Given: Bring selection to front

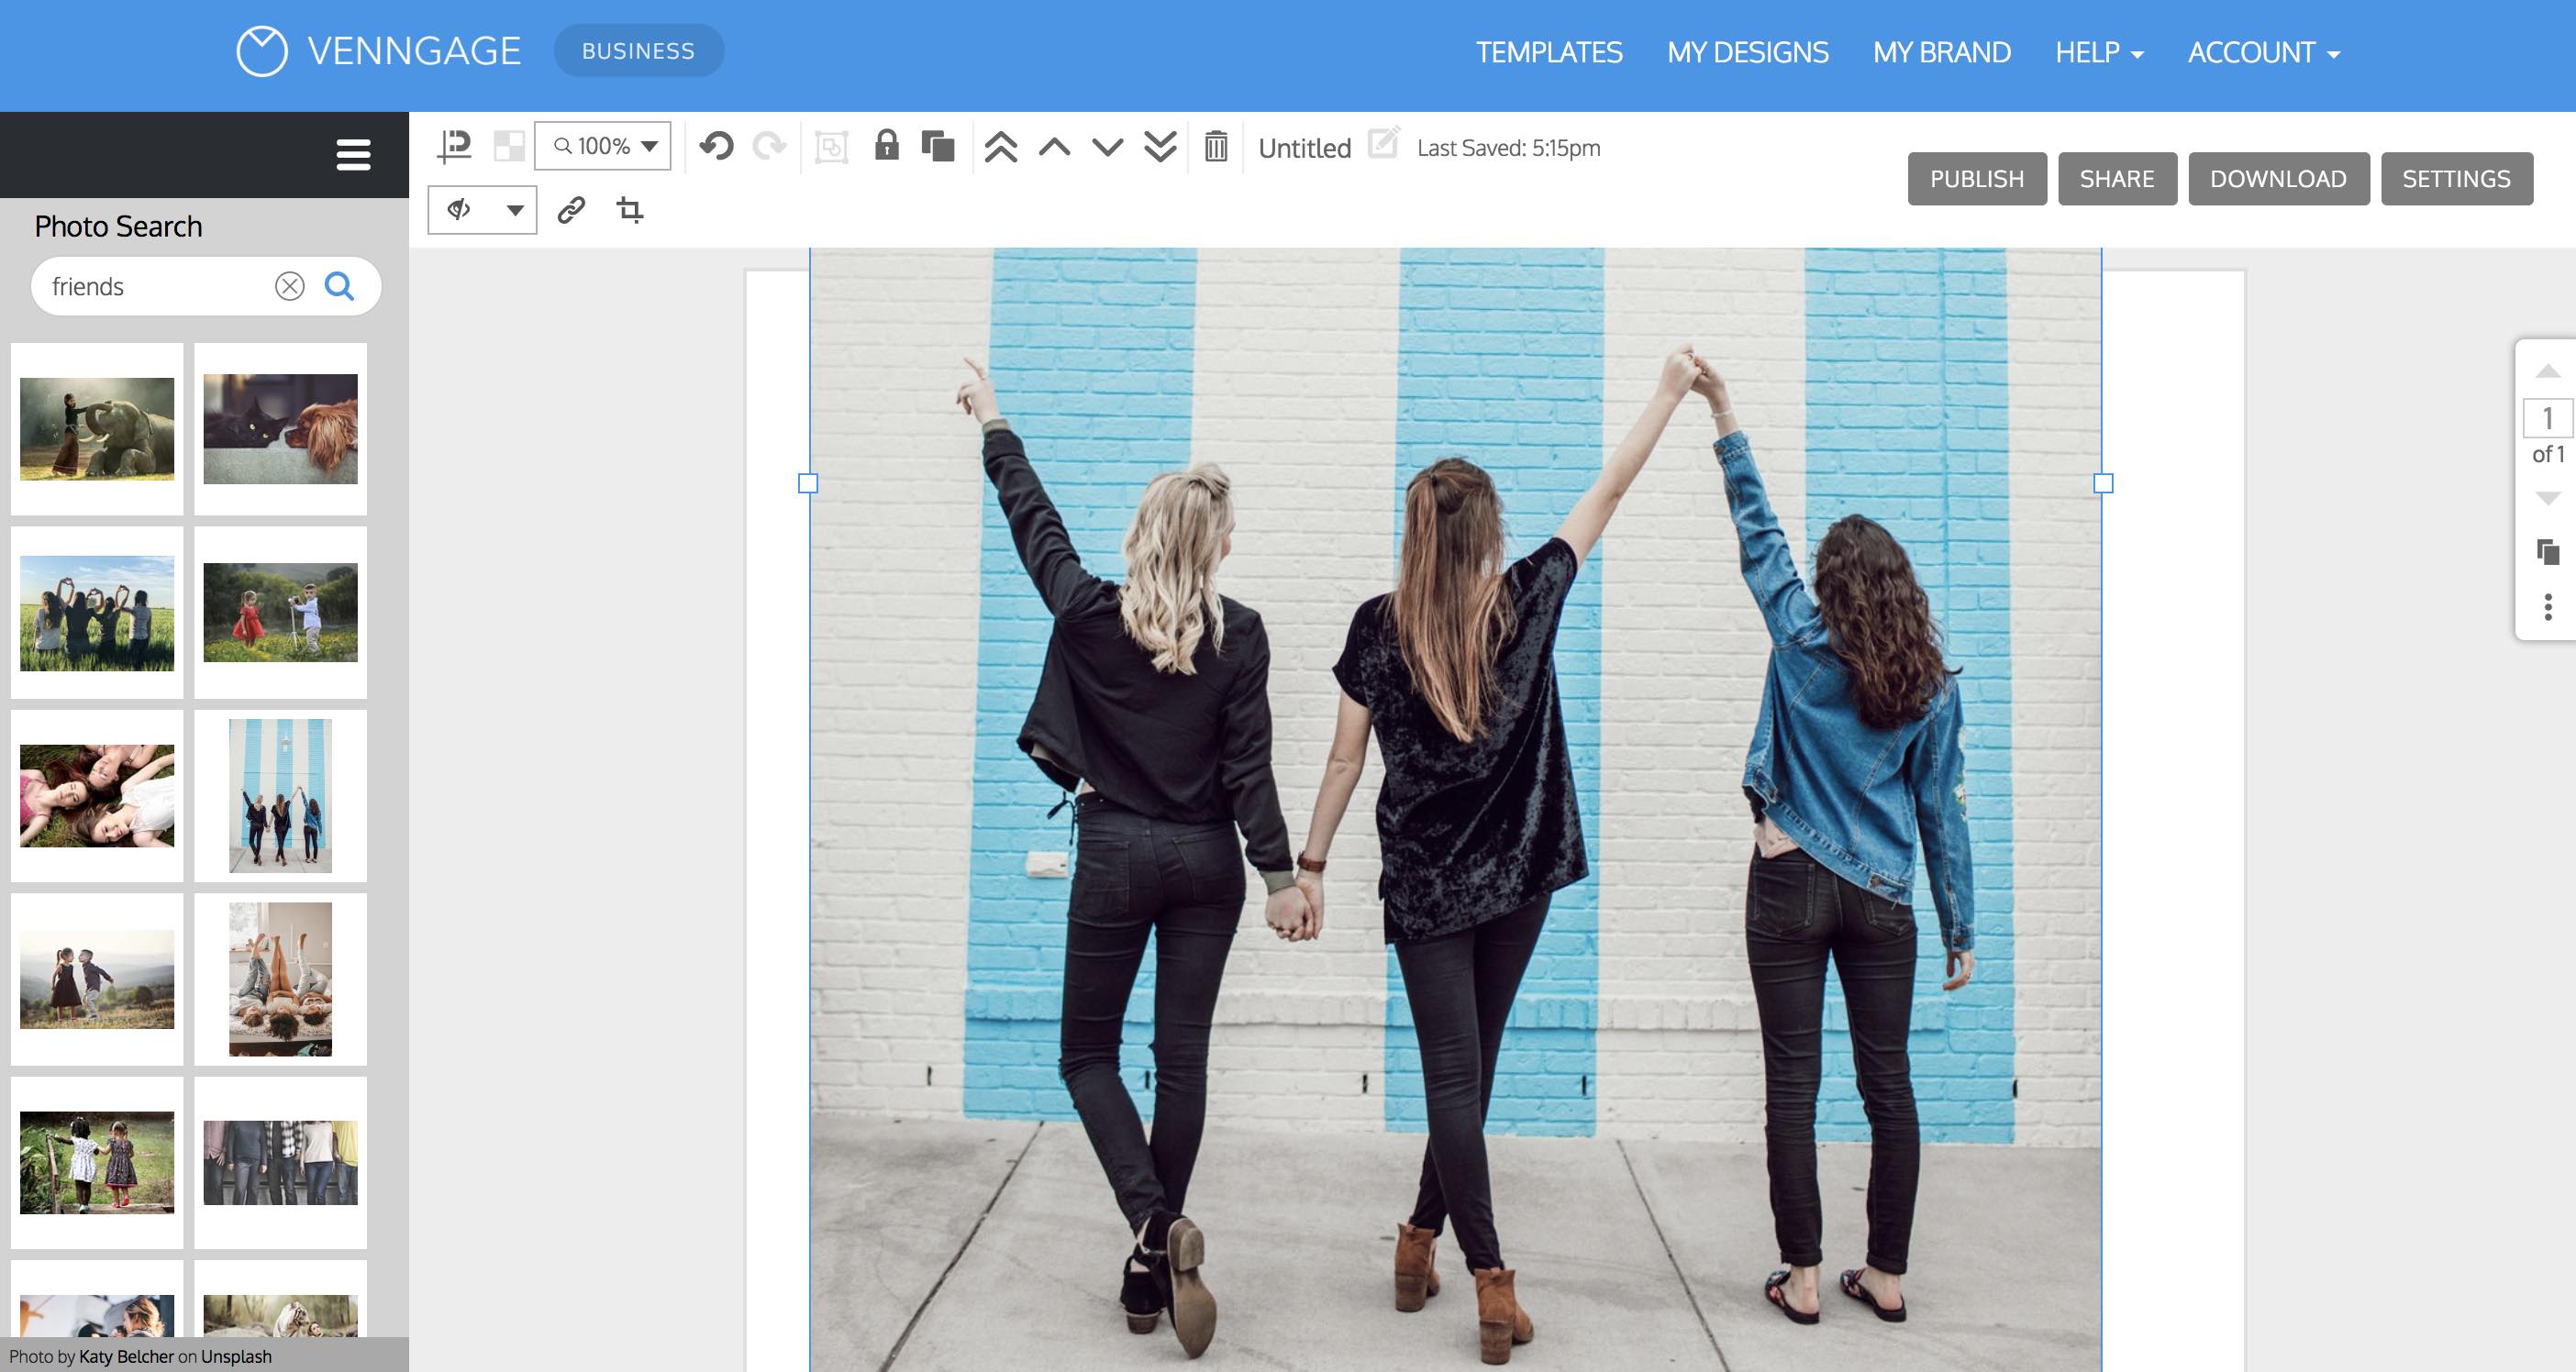Looking at the screenshot, I should [x=1001, y=147].
